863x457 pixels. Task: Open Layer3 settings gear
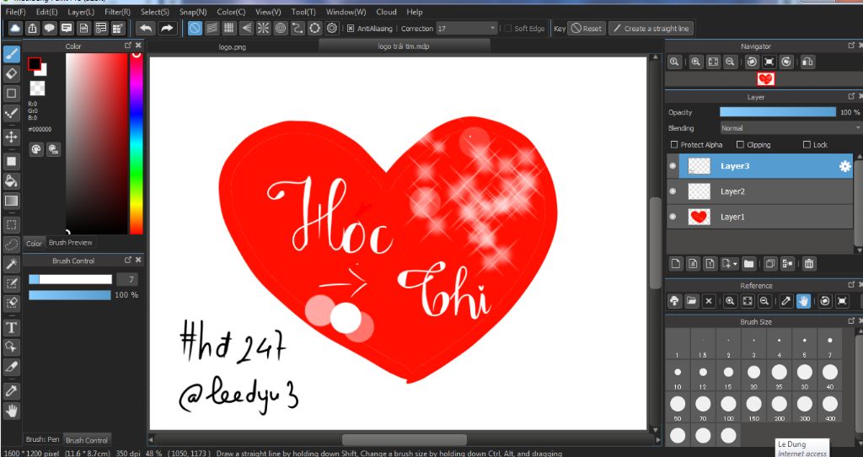point(844,166)
